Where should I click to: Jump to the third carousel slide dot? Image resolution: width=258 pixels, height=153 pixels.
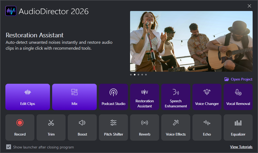pyautogui.click(x=138, y=75)
